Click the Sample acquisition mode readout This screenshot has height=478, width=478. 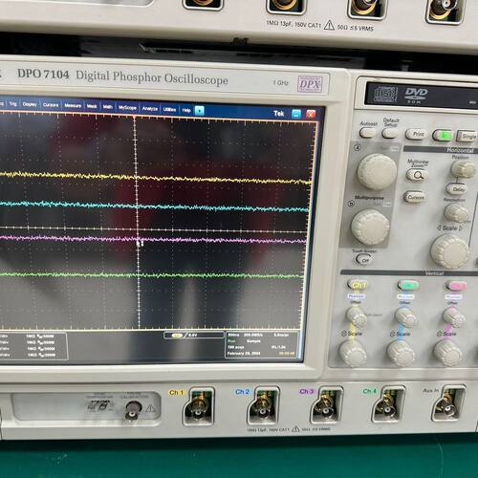[x=253, y=341]
